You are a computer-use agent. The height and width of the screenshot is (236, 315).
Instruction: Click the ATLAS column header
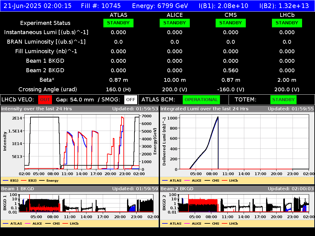(x=118, y=15)
